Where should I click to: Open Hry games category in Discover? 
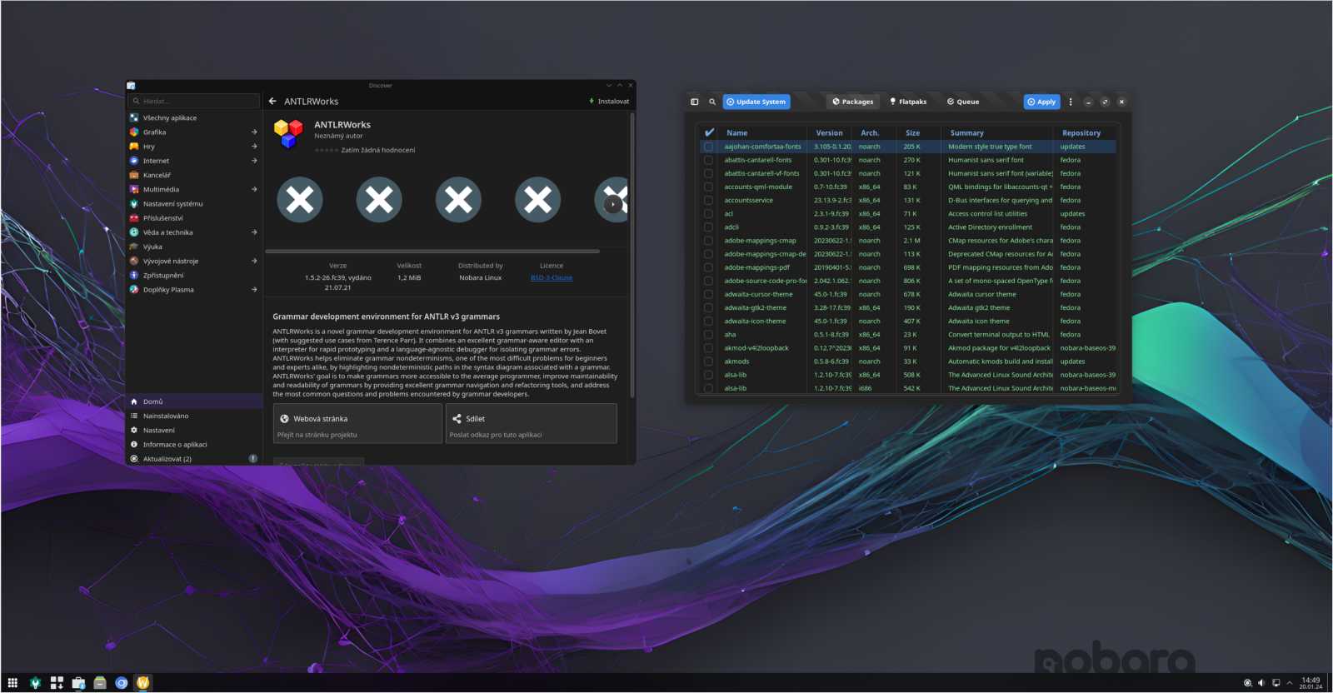point(193,146)
